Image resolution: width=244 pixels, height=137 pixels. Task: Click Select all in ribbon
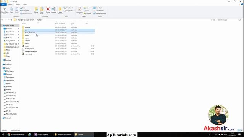coord(98,8)
